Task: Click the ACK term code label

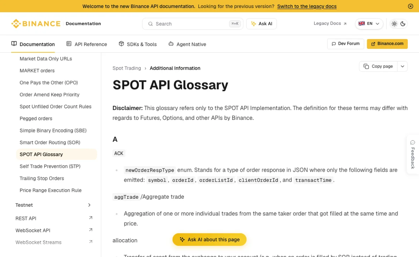Action: [119, 153]
